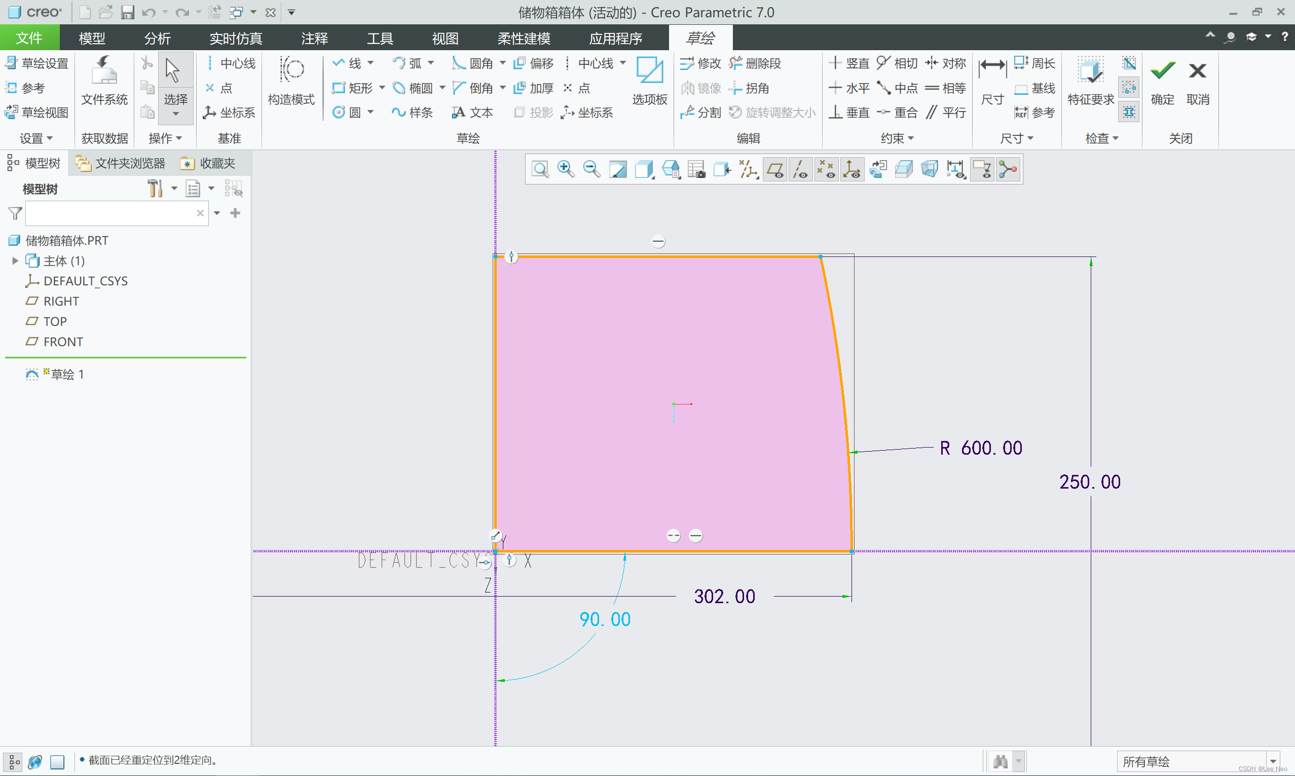Apply the 竖直 vertical constraint
1295x776 pixels.
click(x=849, y=63)
